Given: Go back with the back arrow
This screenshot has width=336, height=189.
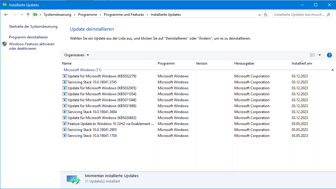Looking at the screenshot, I should point(6,15).
